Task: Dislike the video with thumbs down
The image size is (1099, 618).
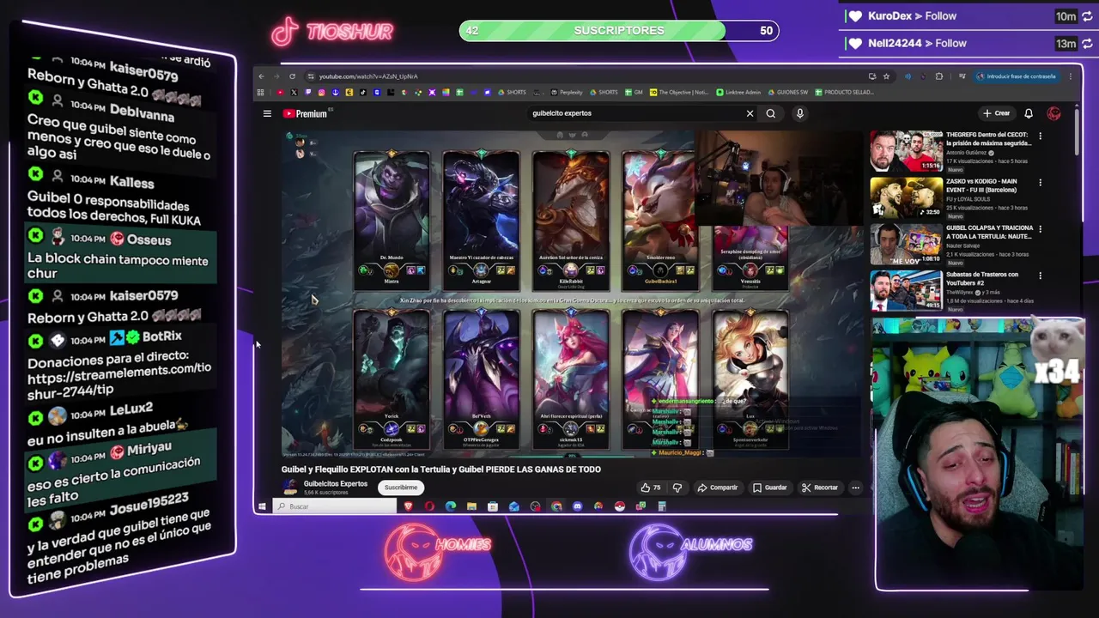Action: 677,488
